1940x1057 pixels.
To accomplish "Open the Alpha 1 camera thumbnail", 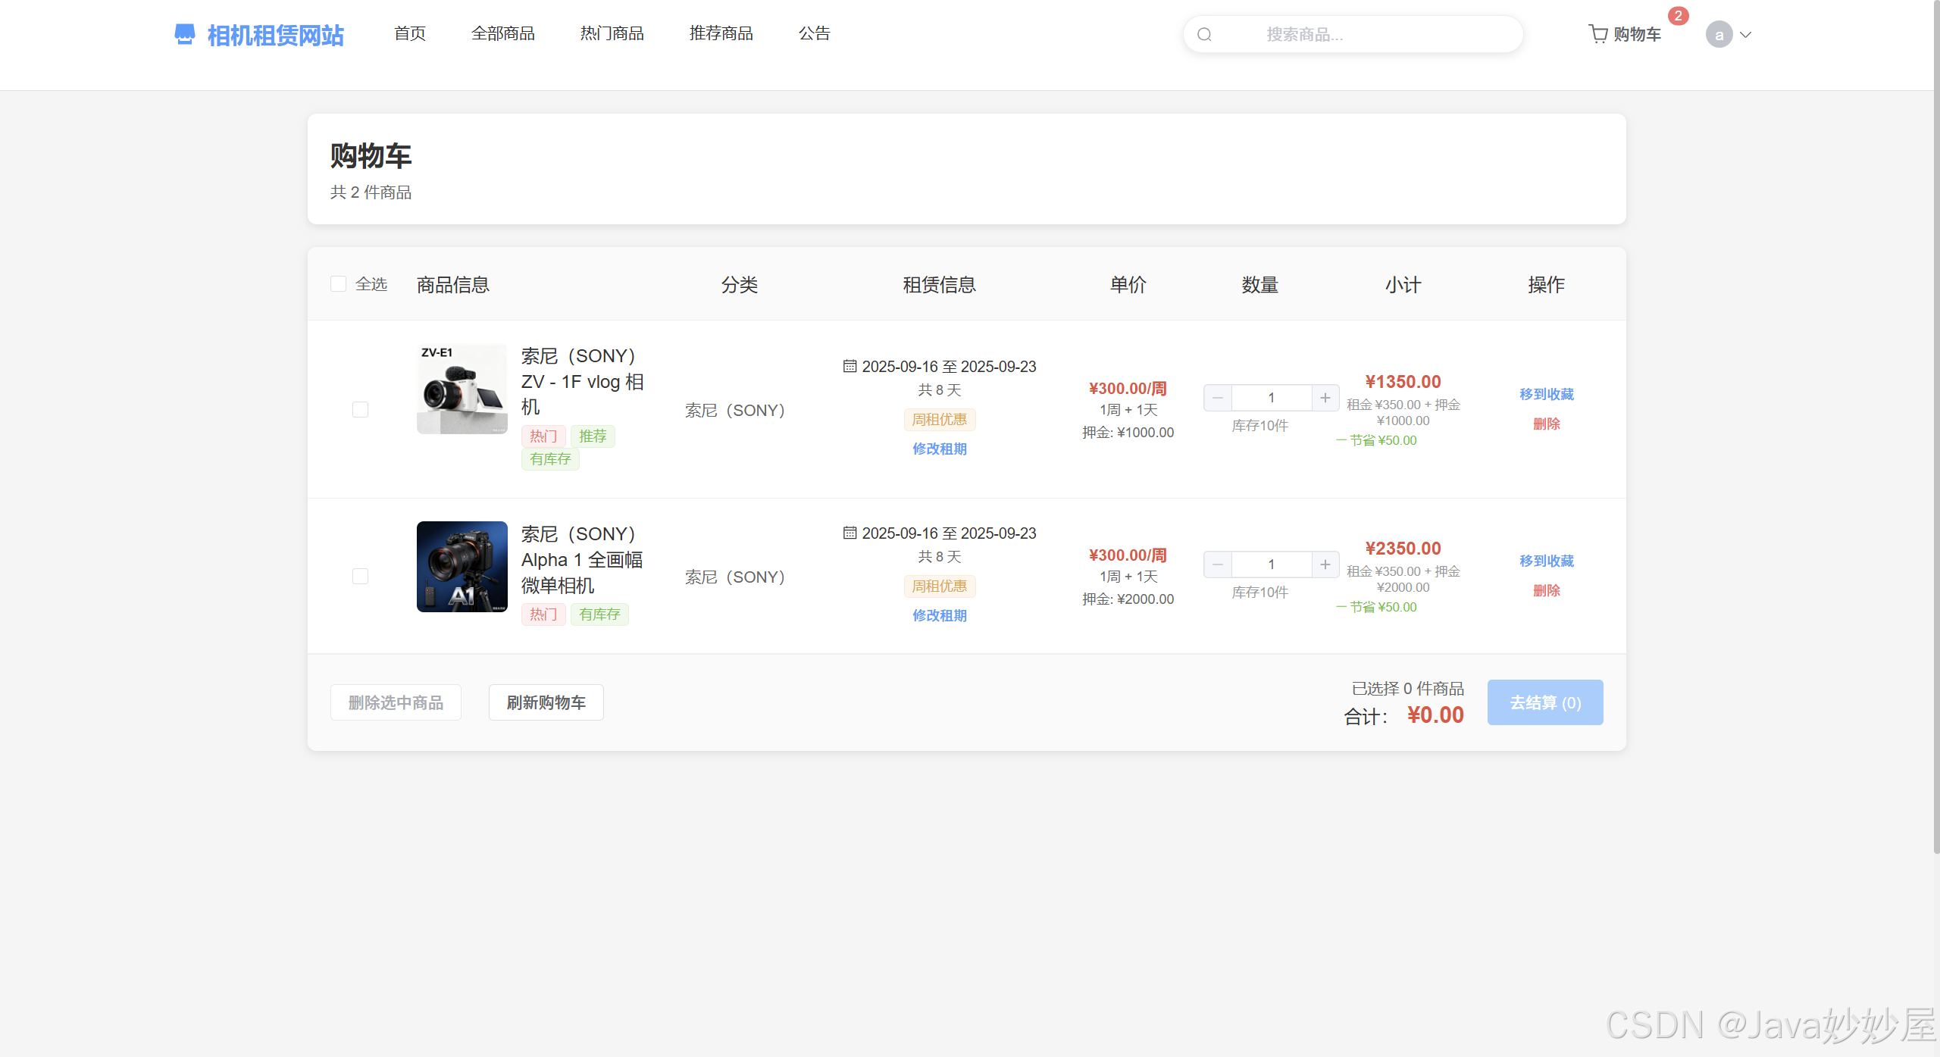I will [462, 567].
